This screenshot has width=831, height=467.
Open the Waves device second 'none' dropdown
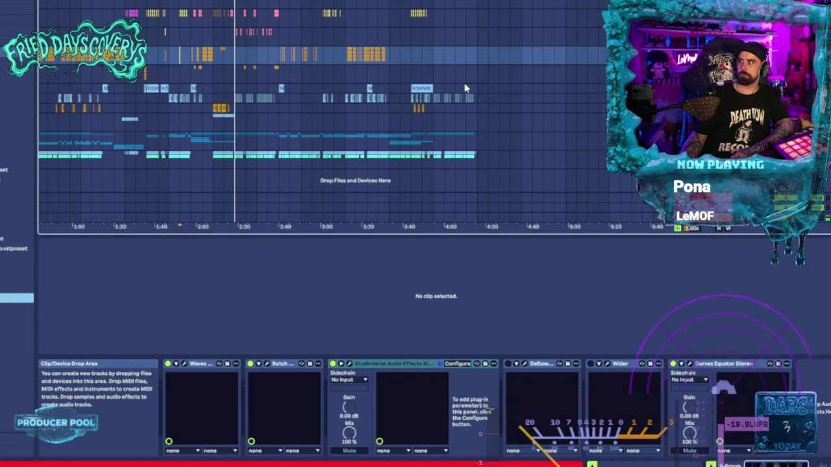point(219,450)
